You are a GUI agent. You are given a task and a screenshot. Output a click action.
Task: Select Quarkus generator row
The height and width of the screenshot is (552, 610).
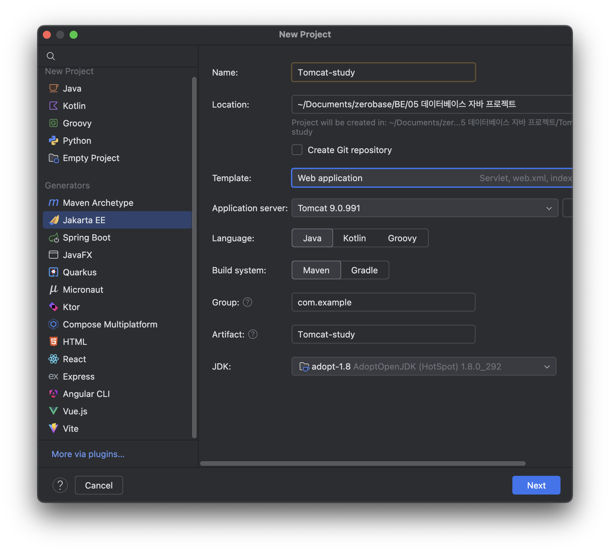pyautogui.click(x=117, y=272)
